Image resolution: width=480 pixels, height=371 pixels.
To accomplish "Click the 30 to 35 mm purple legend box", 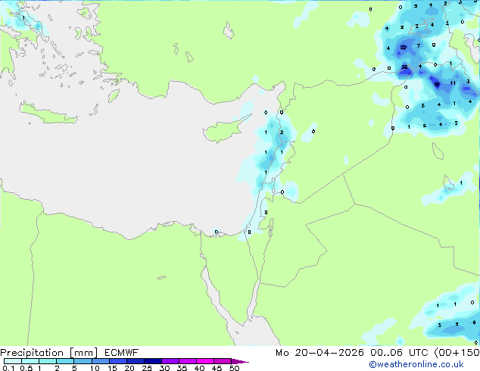I will [x=170, y=361].
